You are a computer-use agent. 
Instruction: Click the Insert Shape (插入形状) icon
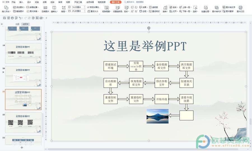click(x=6, y=8)
